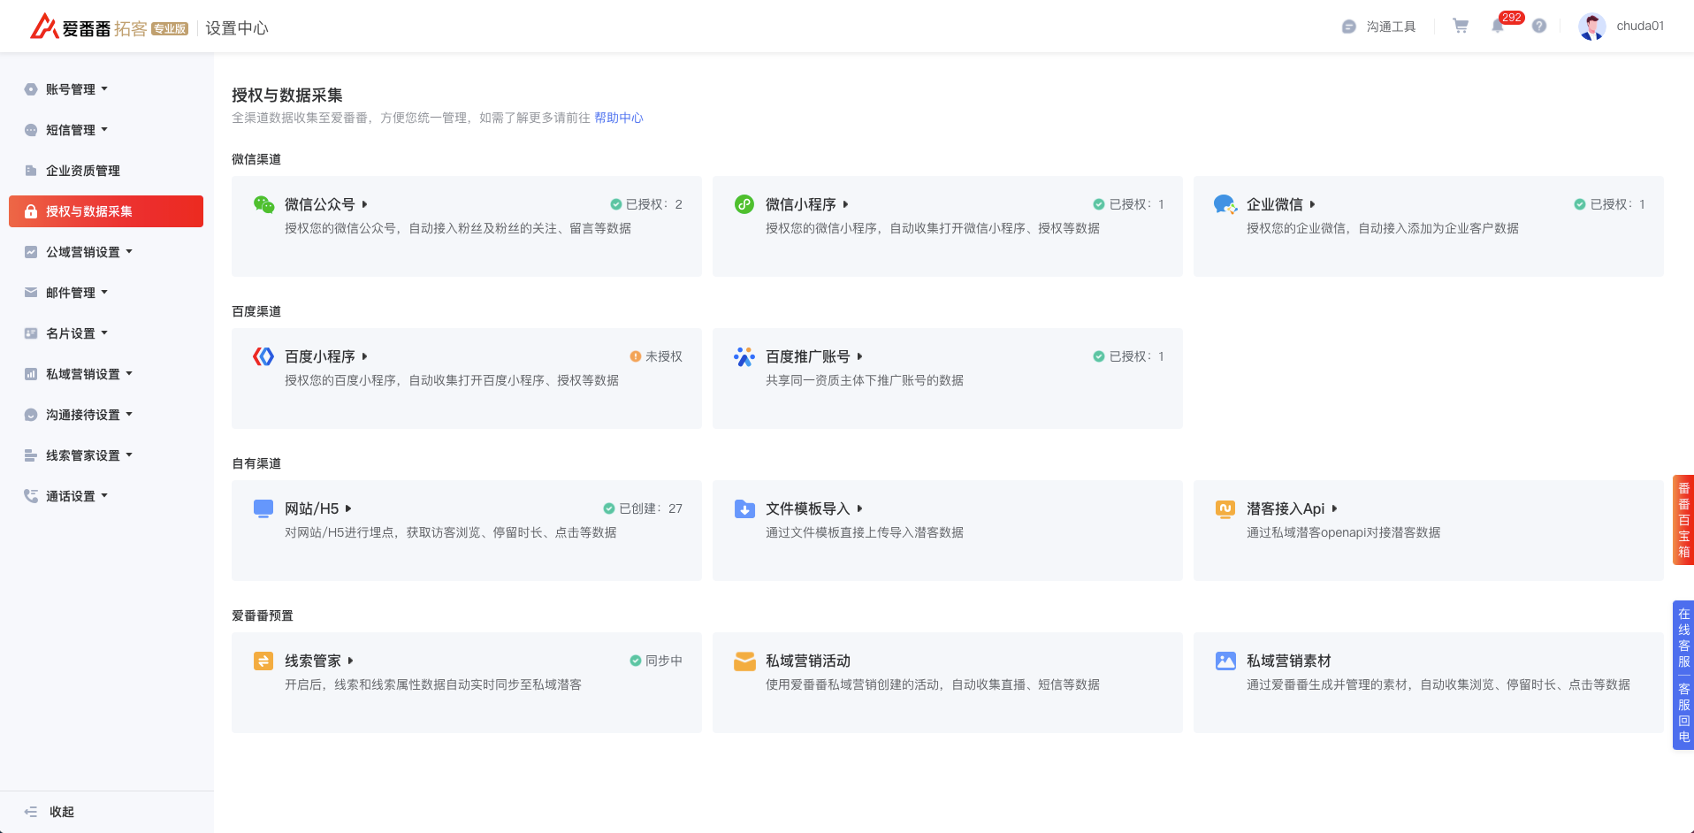The height and width of the screenshot is (833, 1694).
Task: Click the 客服回电 floating button
Action: [1683, 713]
